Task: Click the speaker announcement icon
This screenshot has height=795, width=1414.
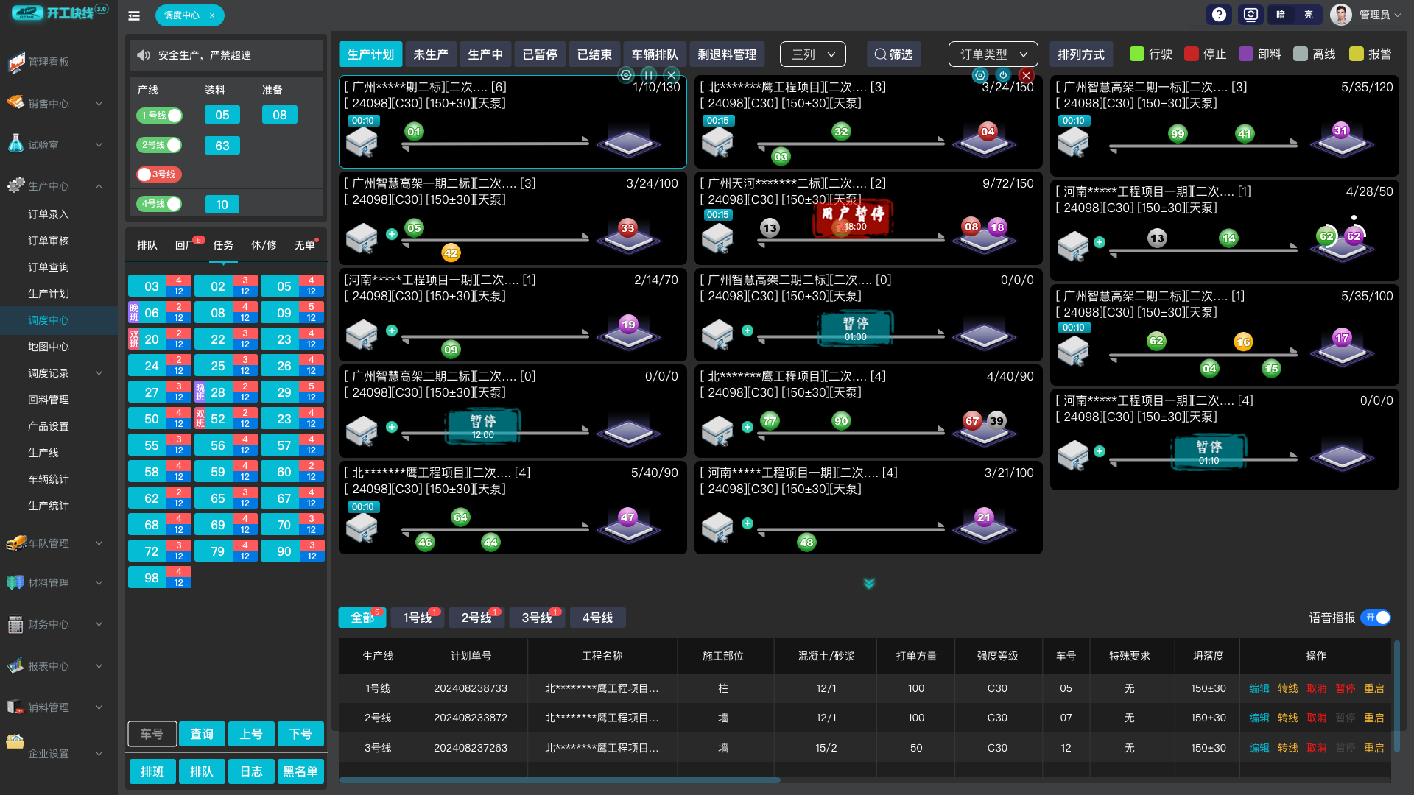Action: pos(144,55)
